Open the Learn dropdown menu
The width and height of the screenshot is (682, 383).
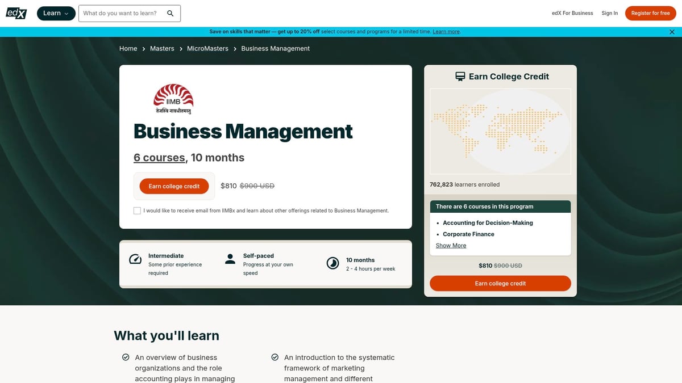pyautogui.click(x=56, y=13)
